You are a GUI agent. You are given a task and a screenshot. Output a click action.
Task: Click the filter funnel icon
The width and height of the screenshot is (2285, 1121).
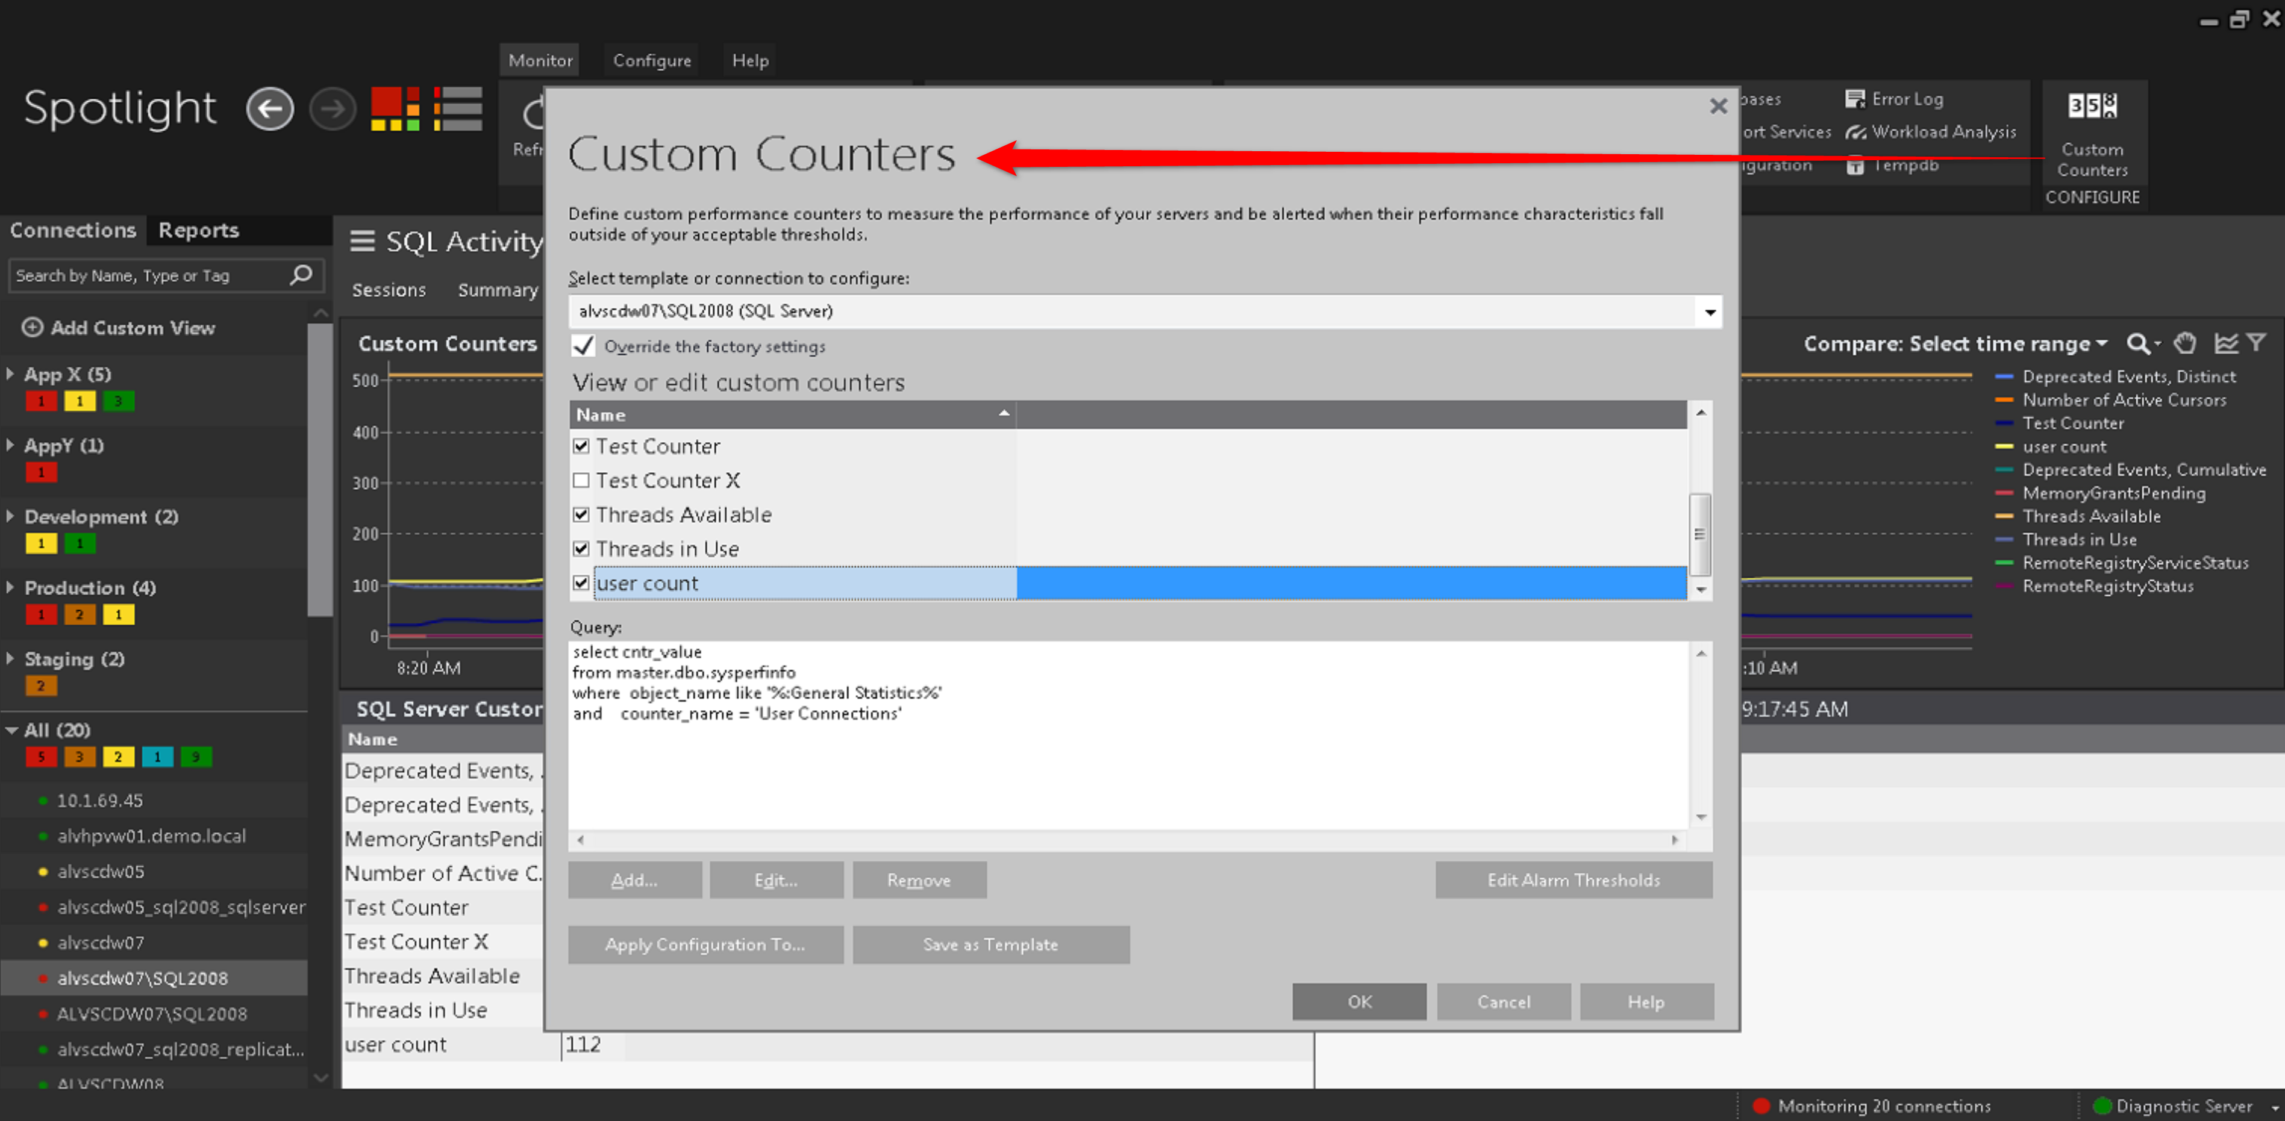click(x=2255, y=343)
